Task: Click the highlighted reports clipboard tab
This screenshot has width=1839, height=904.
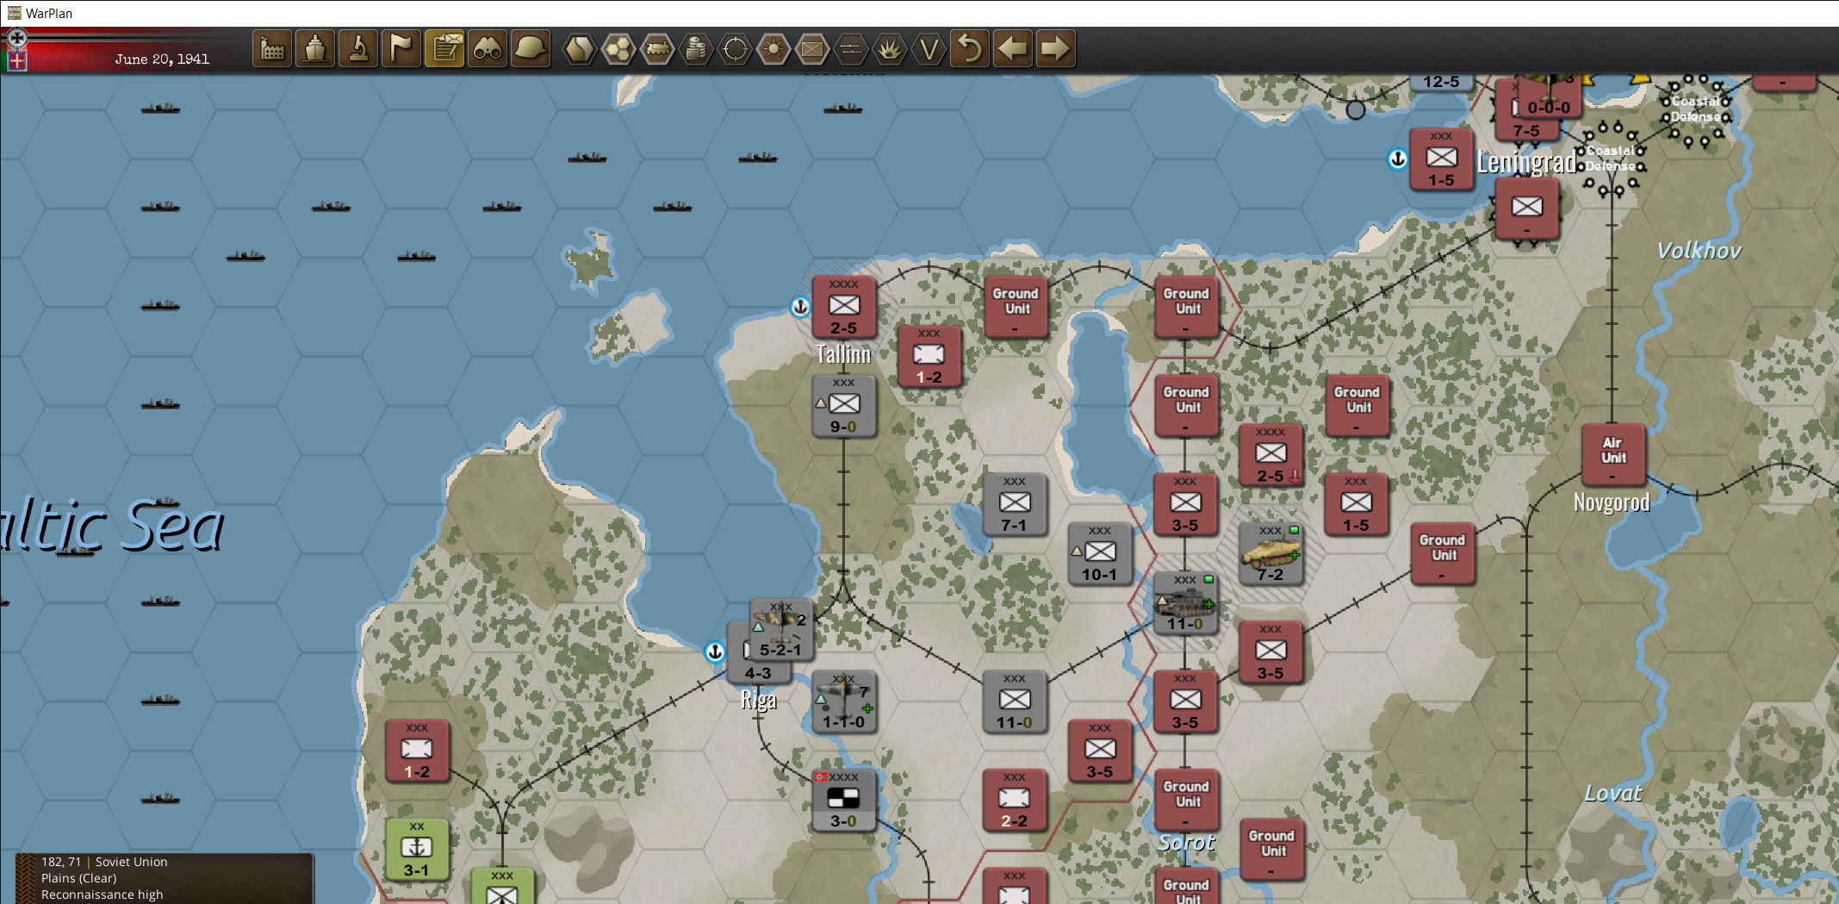Action: tap(444, 49)
